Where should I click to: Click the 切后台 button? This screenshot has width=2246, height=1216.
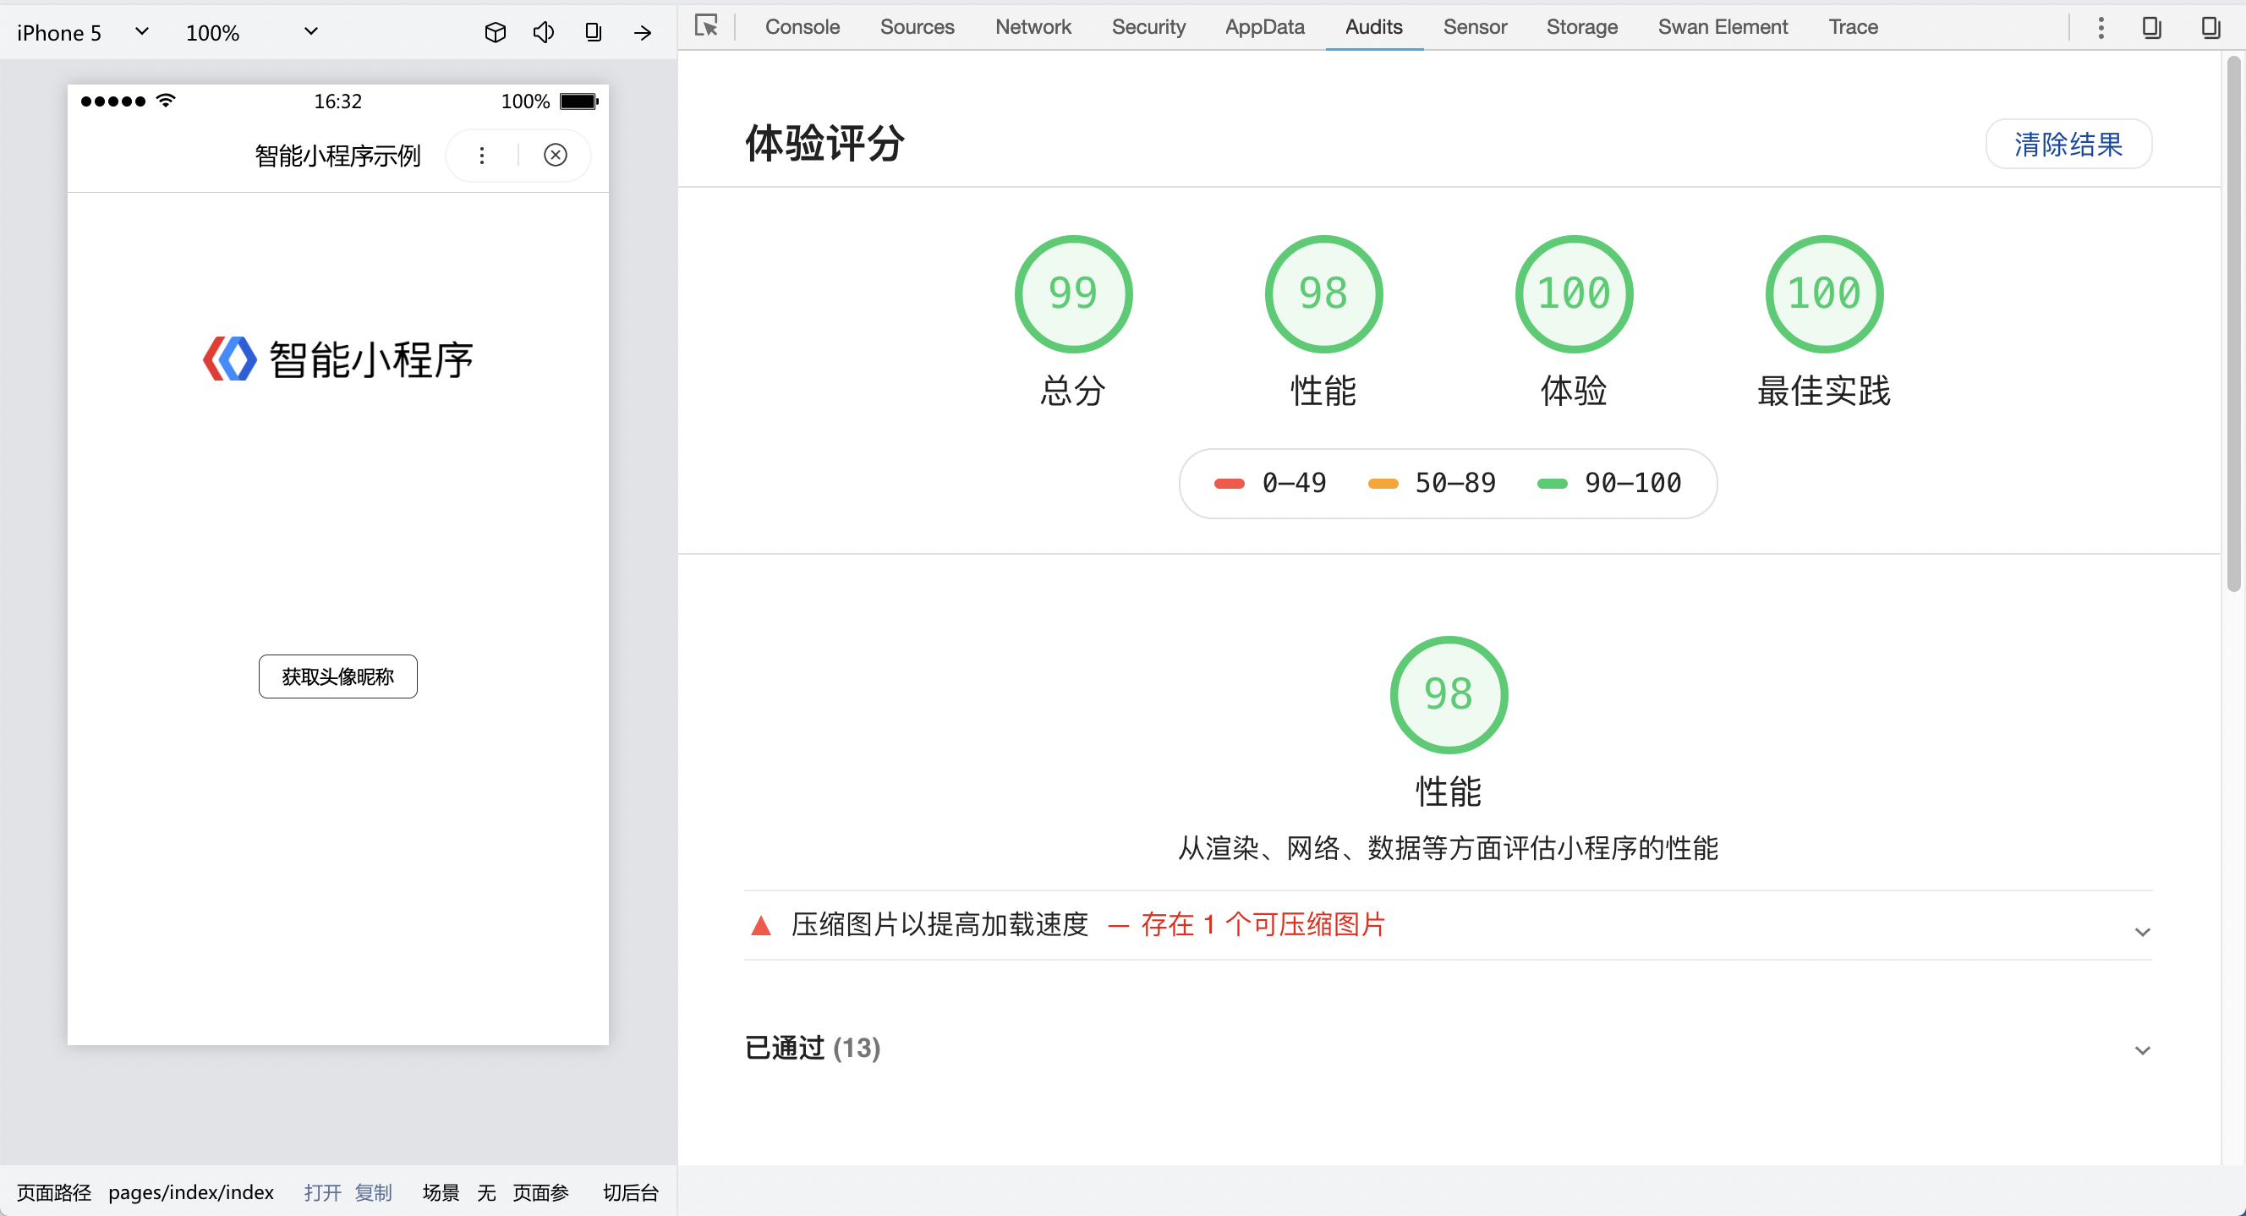630,1191
